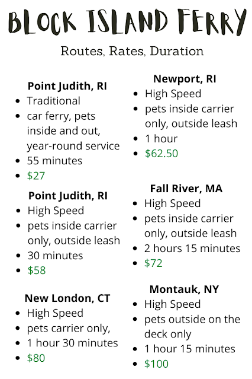Viewport: 252px width, 379px height.
Task: Select the Montauk, NY heading
Action: 184,289
